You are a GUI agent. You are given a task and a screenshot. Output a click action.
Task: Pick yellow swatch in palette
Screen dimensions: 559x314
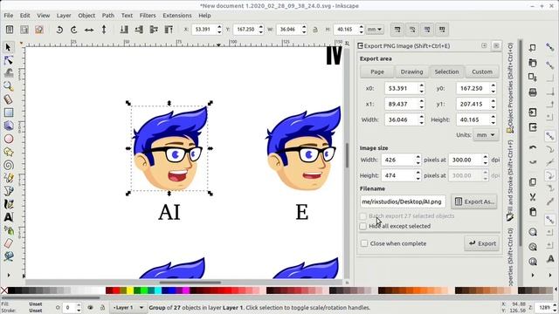click(130, 290)
